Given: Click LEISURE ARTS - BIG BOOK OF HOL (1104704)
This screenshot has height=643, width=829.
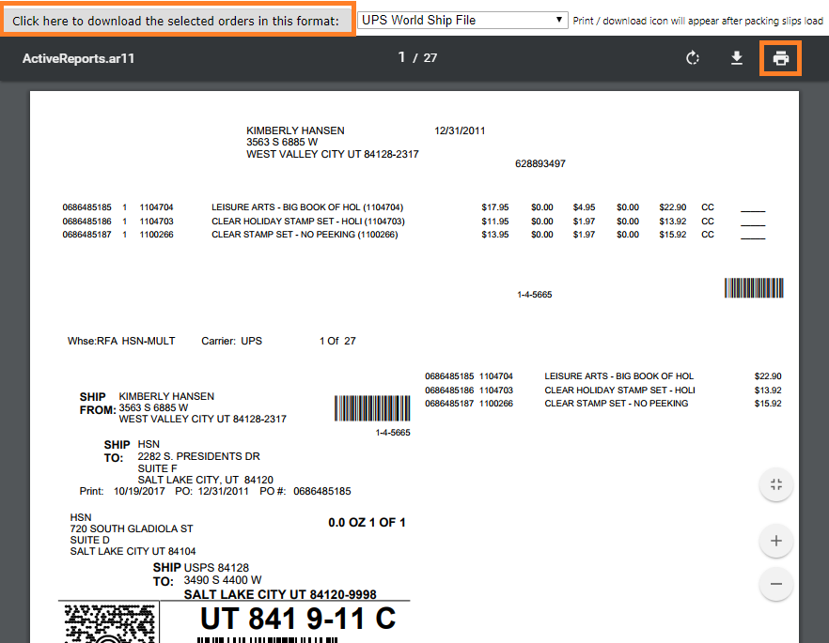Looking at the screenshot, I should tap(307, 207).
